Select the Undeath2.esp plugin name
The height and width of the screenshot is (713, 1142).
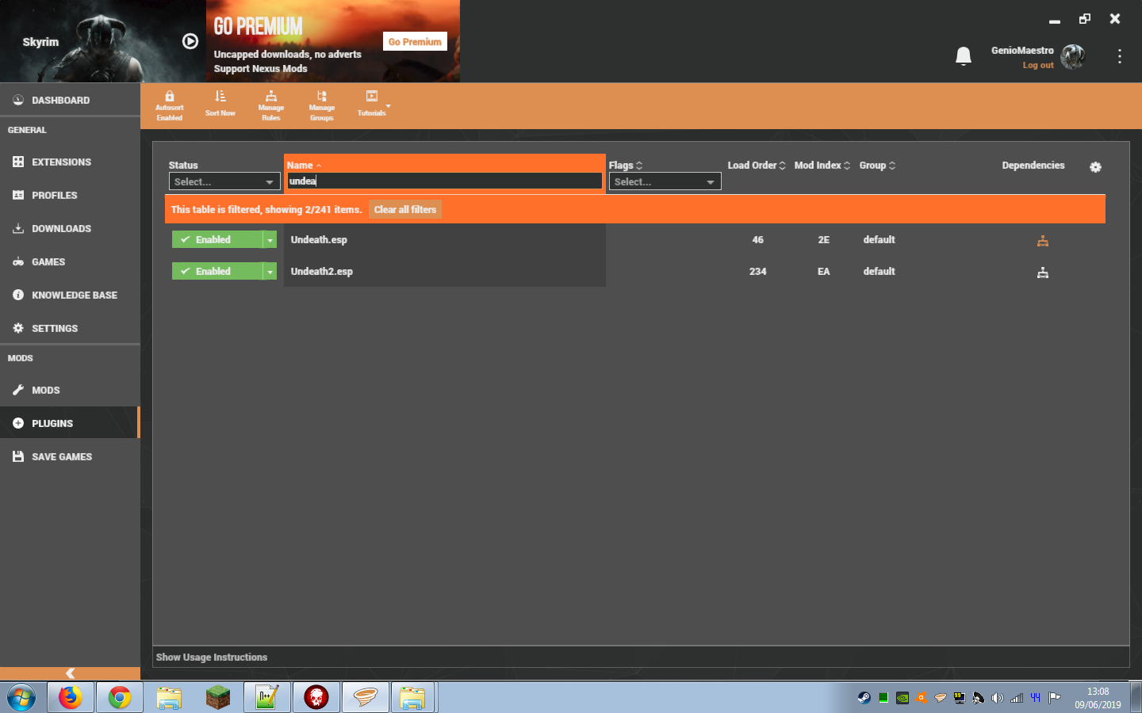pos(322,271)
